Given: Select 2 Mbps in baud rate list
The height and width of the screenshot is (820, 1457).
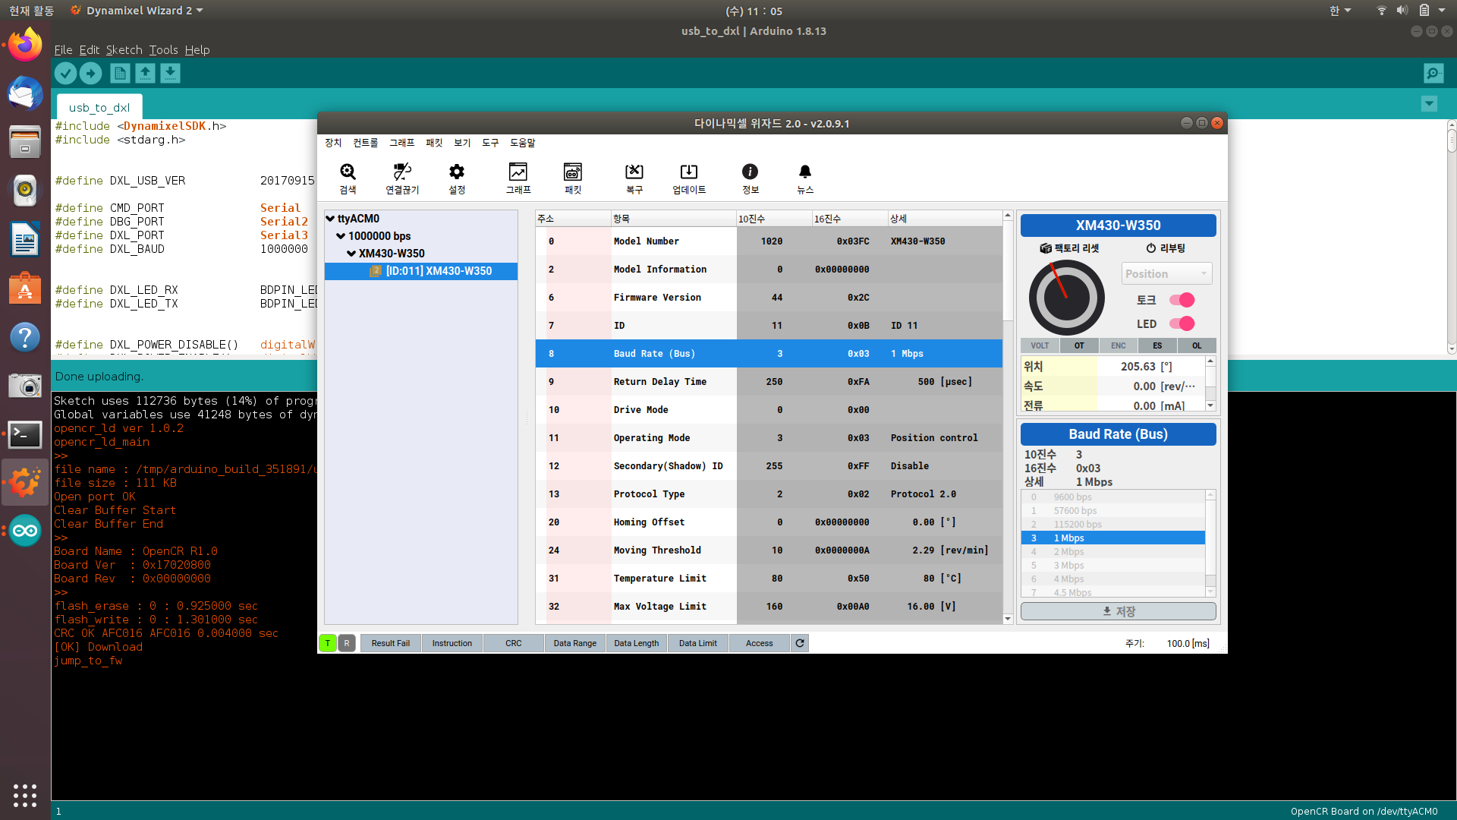Looking at the screenshot, I should pyautogui.click(x=1068, y=552).
